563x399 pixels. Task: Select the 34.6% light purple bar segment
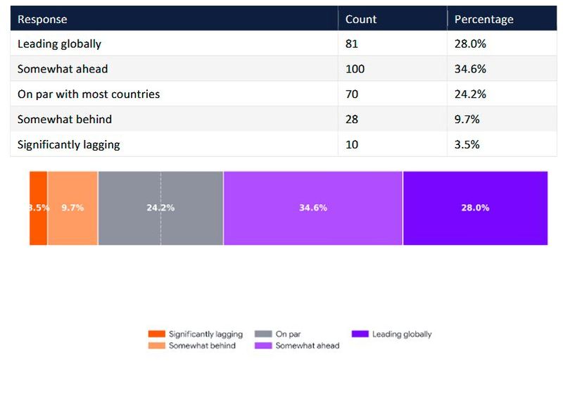tap(312, 208)
